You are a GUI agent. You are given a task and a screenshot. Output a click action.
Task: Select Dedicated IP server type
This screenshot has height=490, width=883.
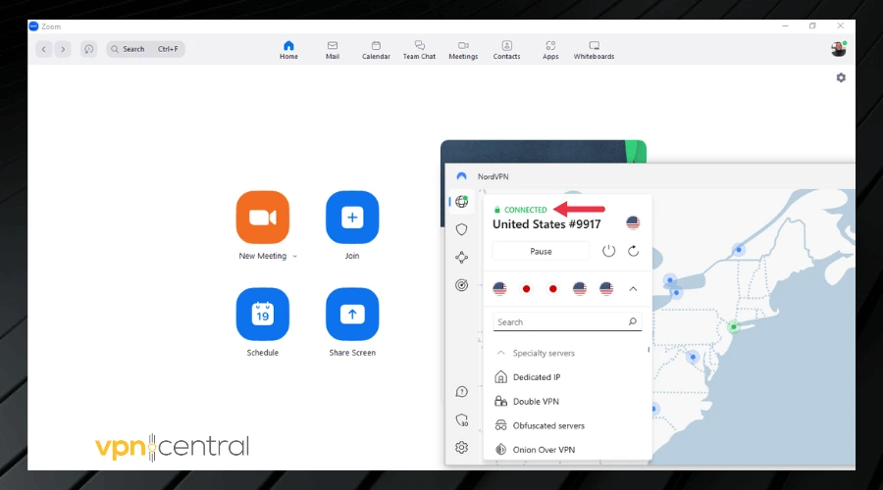click(527, 377)
